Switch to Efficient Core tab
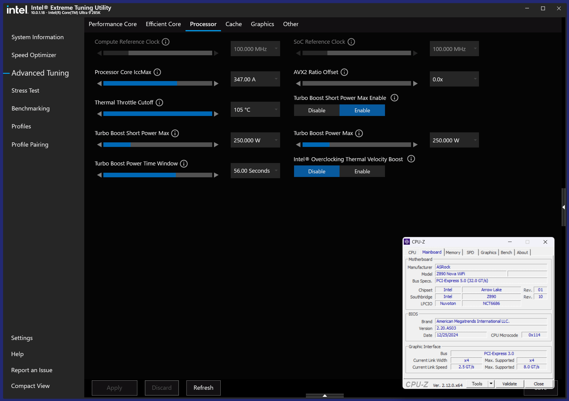This screenshot has height=401, width=569. 163,24
